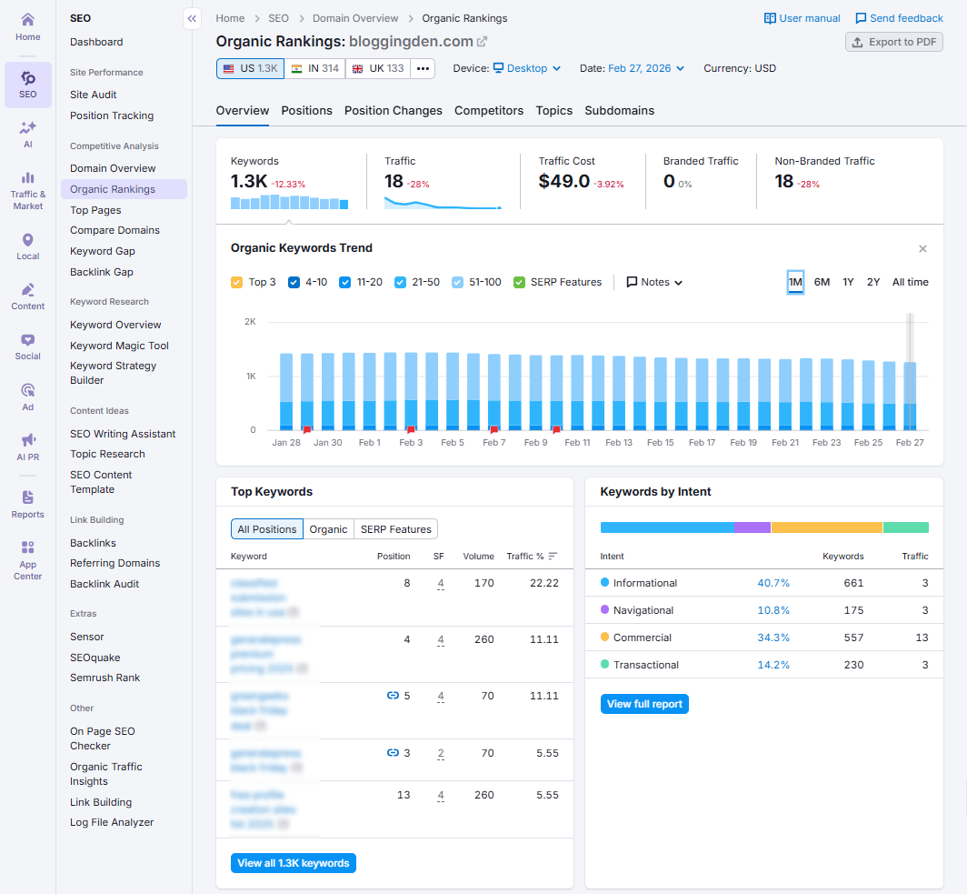The height and width of the screenshot is (894, 967).
Task: Toggle the 11-20 positions checkbox
Action: tap(345, 283)
